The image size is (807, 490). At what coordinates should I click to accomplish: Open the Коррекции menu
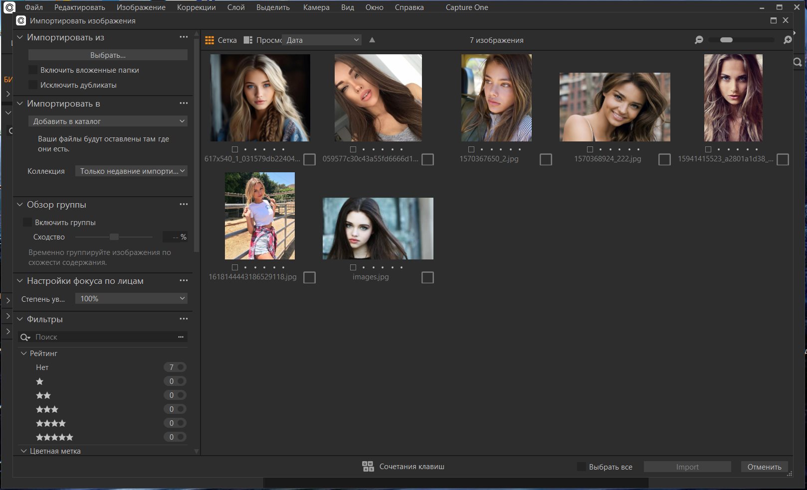pos(196,7)
